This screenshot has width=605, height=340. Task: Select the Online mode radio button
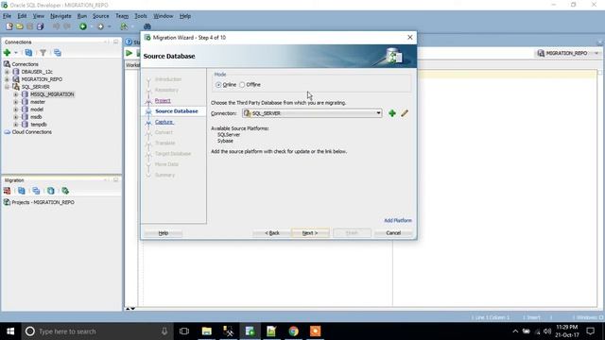(x=218, y=84)
